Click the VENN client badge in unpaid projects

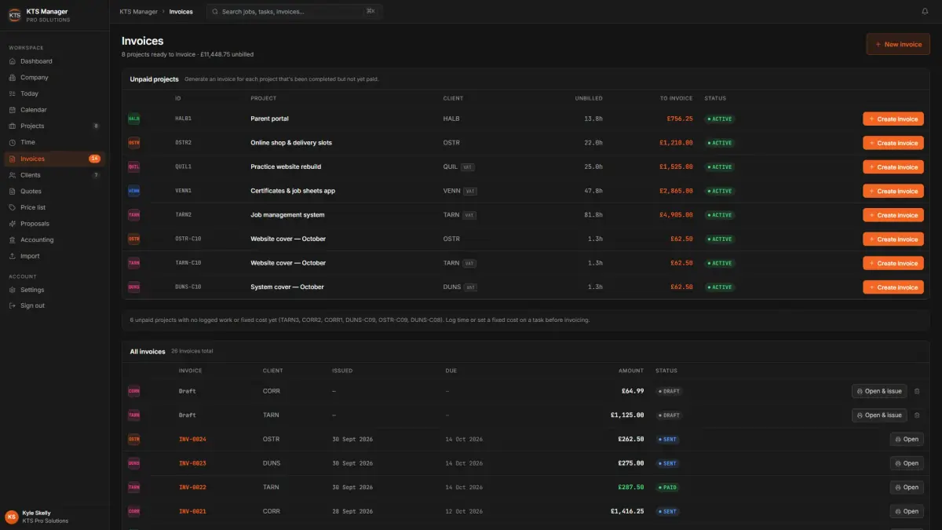(x=134, y=191)
